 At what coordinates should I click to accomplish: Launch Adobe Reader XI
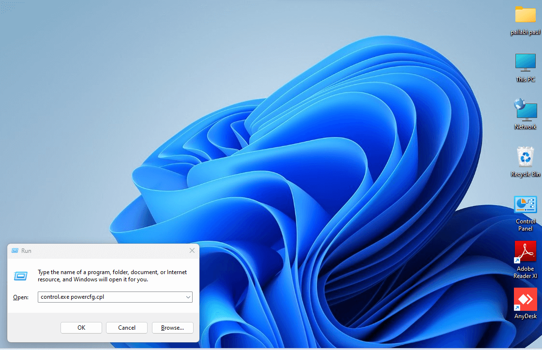pyautogui.click(x=526, y=252)
